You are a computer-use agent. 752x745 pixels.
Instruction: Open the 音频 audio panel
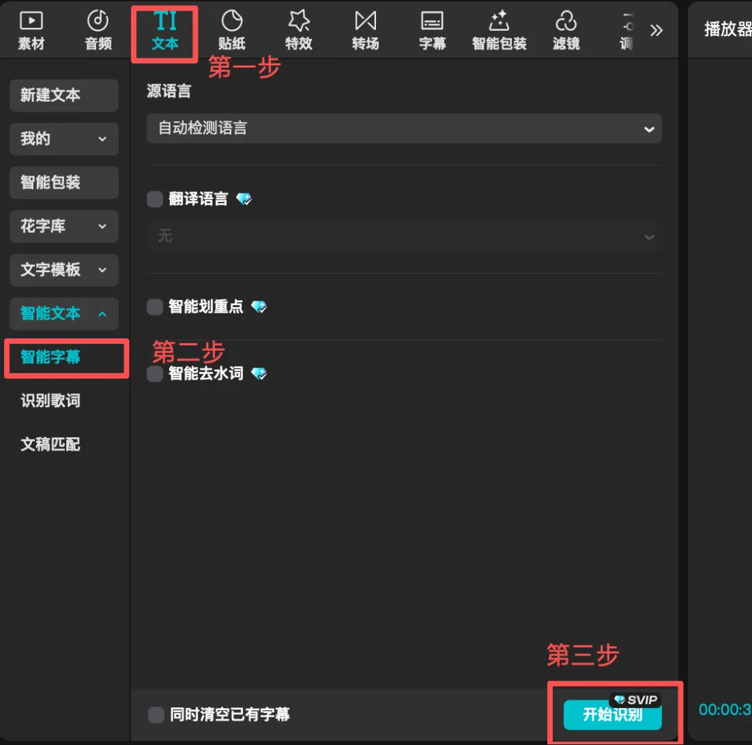coord(97,29)
